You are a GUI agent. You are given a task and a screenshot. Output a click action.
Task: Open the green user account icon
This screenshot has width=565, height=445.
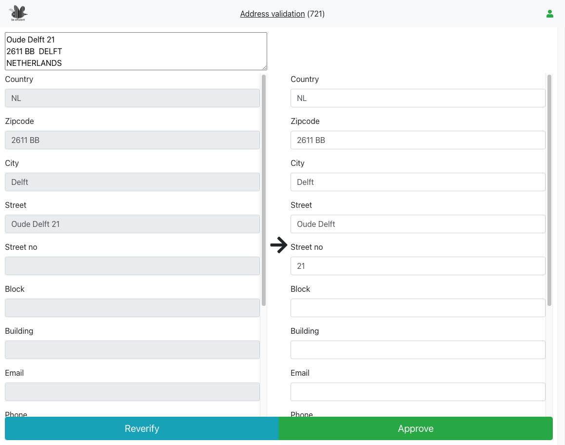[x=550, y=14]
